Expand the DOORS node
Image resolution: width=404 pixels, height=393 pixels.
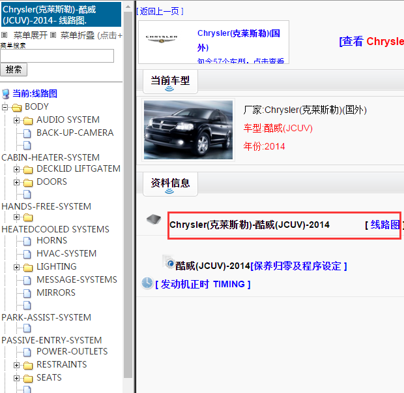tap(16, 182)
